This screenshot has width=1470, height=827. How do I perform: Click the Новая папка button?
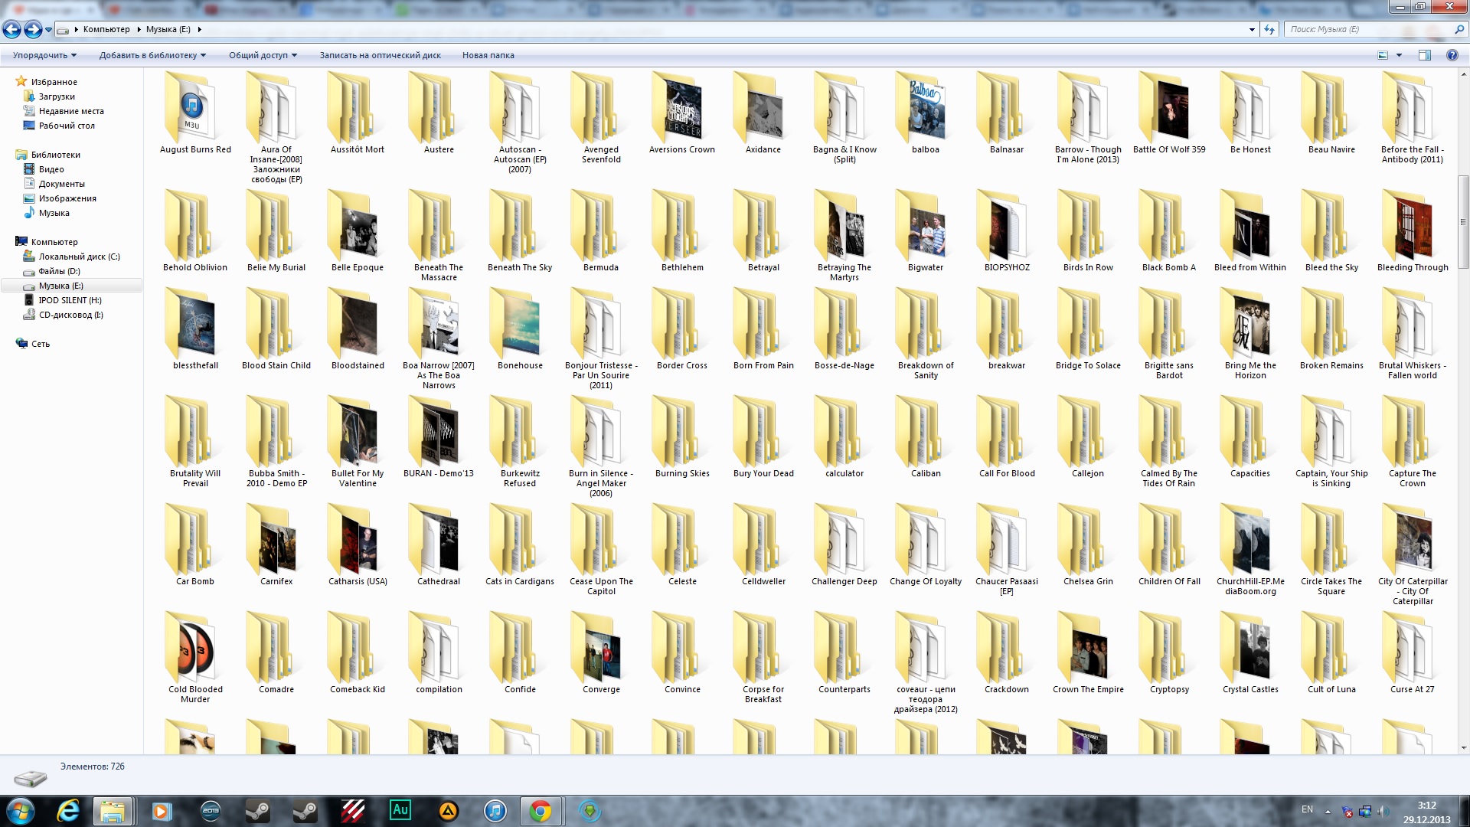coord(488,55)
